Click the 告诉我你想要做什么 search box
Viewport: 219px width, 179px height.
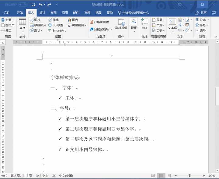[x=134, y=13]
